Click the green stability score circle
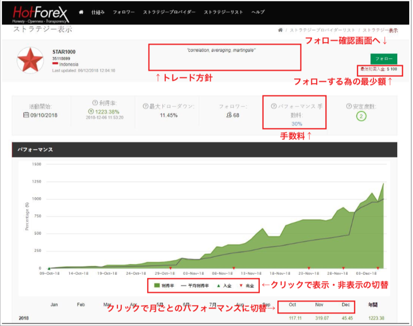 point(361,116)
